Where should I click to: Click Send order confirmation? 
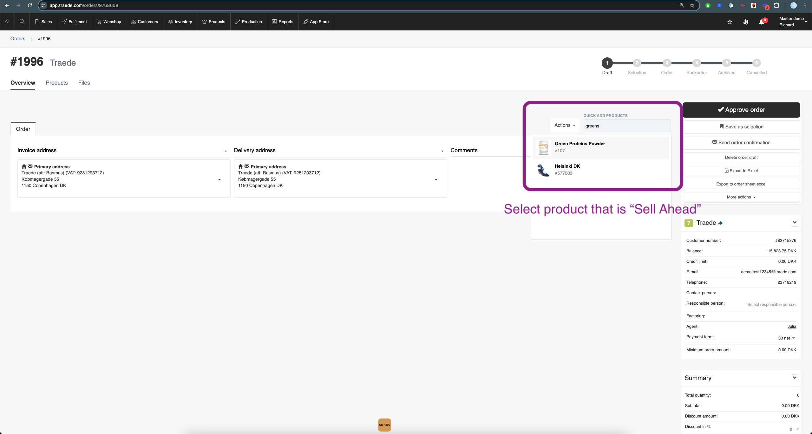741,143
